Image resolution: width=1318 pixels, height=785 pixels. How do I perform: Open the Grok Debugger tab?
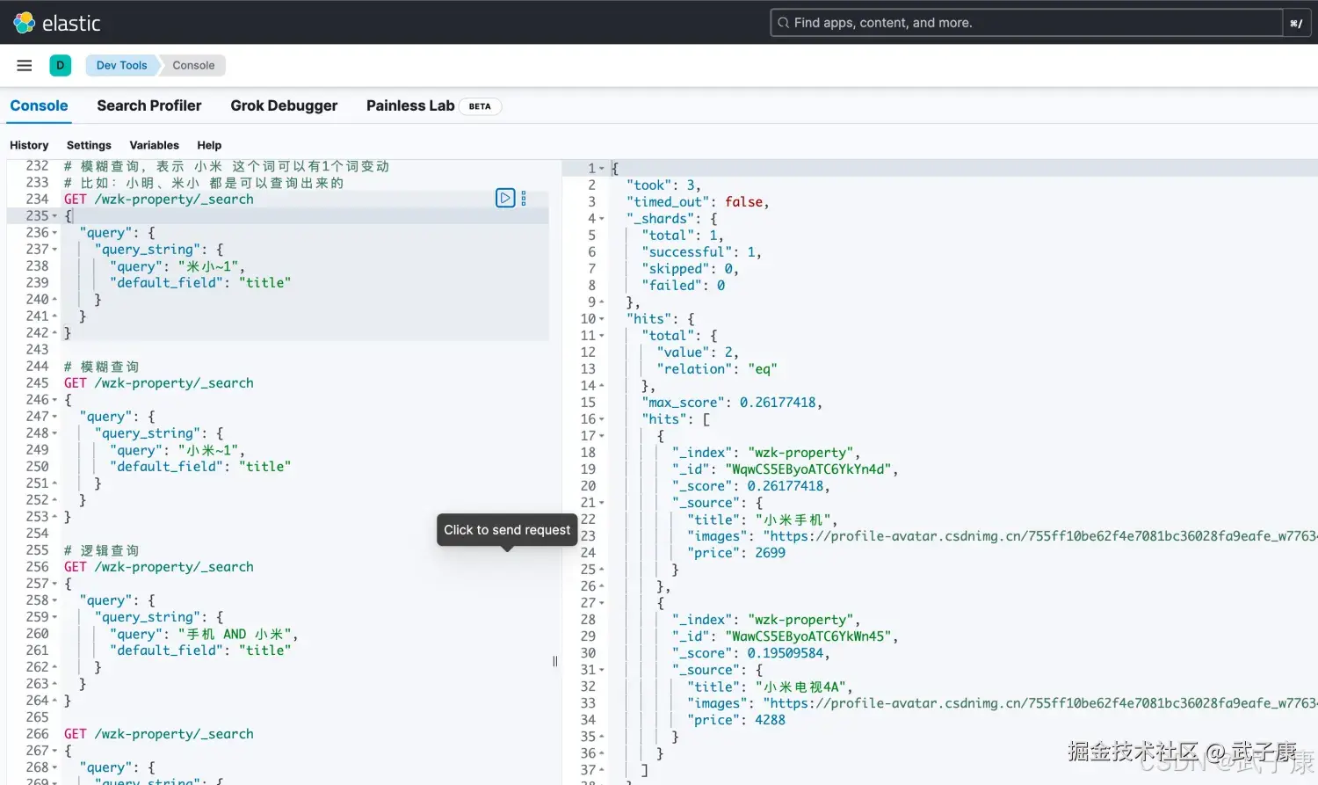[x=284, y=105]
